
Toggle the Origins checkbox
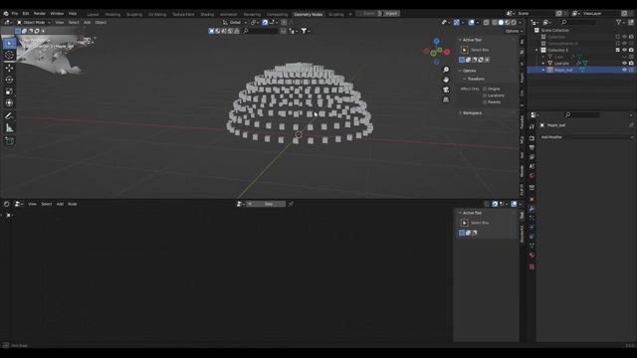pyautogui.click(x=485, y=89)
